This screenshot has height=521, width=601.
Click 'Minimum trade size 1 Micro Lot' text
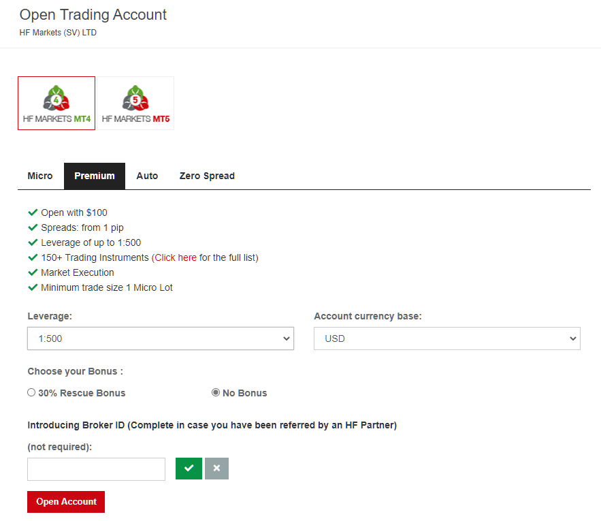107,287
